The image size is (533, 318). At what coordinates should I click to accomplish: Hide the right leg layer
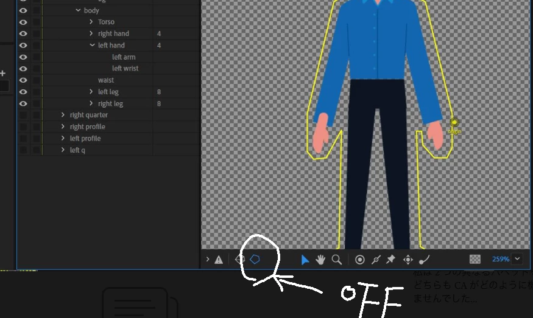point(23,103)
